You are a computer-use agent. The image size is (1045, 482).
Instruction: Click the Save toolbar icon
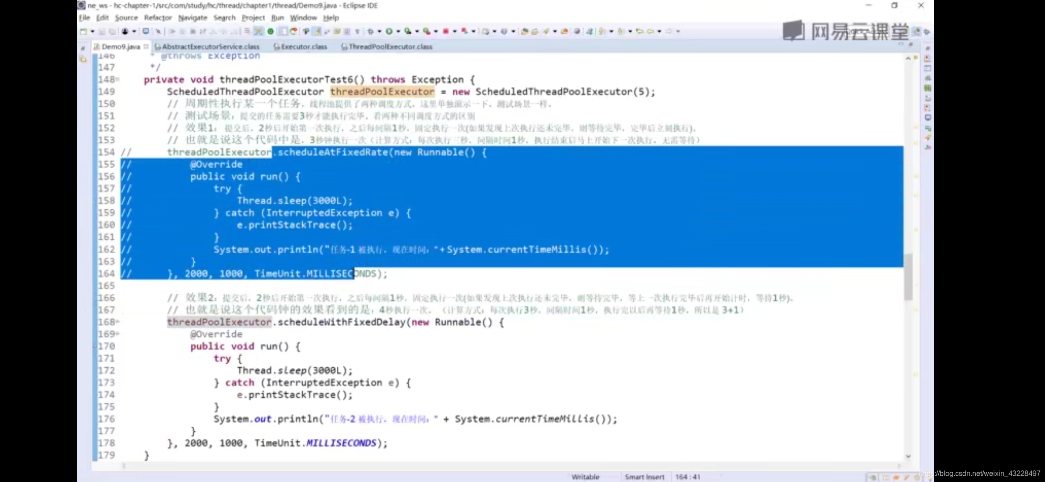102,31
